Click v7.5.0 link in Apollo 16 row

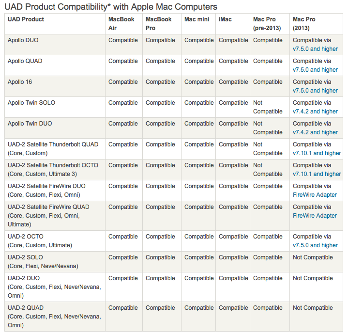(315, 91)
